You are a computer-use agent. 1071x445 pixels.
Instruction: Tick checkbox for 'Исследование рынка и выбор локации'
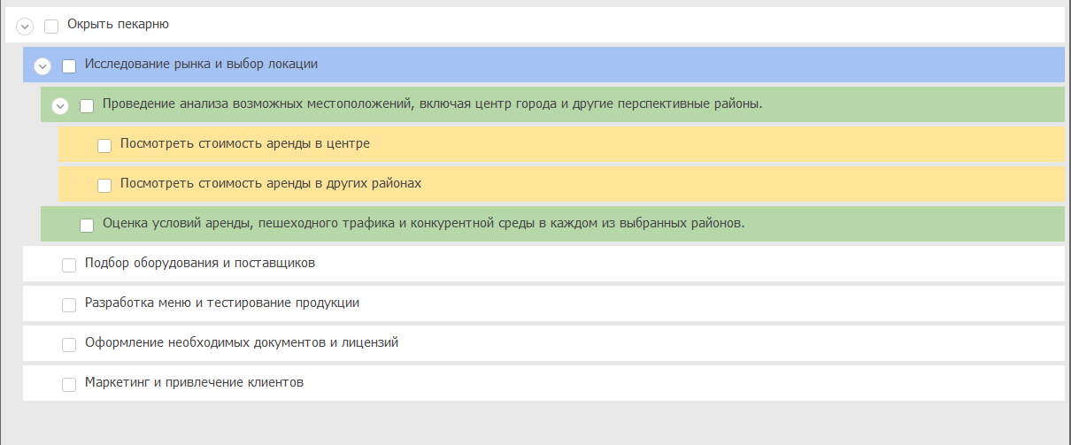(69, 66)
